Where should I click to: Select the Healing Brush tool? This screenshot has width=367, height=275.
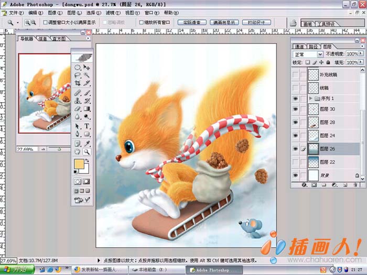point(78,93)
